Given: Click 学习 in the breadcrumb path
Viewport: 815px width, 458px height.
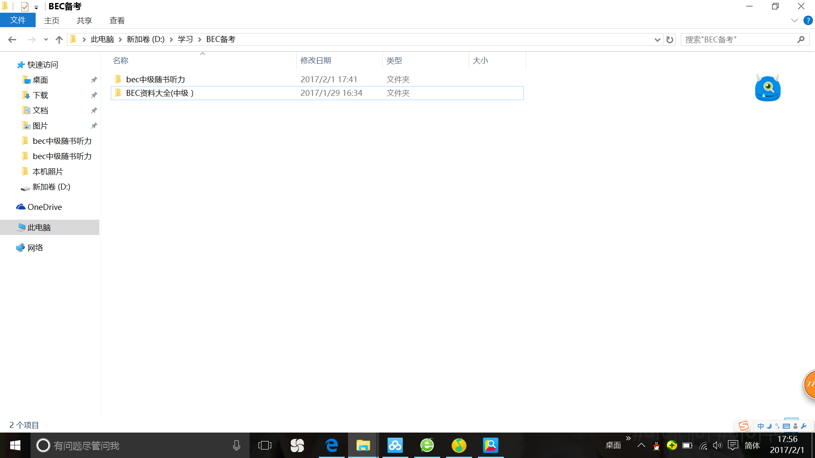Looking at the screenshot, I should click(x=185, y=39).
